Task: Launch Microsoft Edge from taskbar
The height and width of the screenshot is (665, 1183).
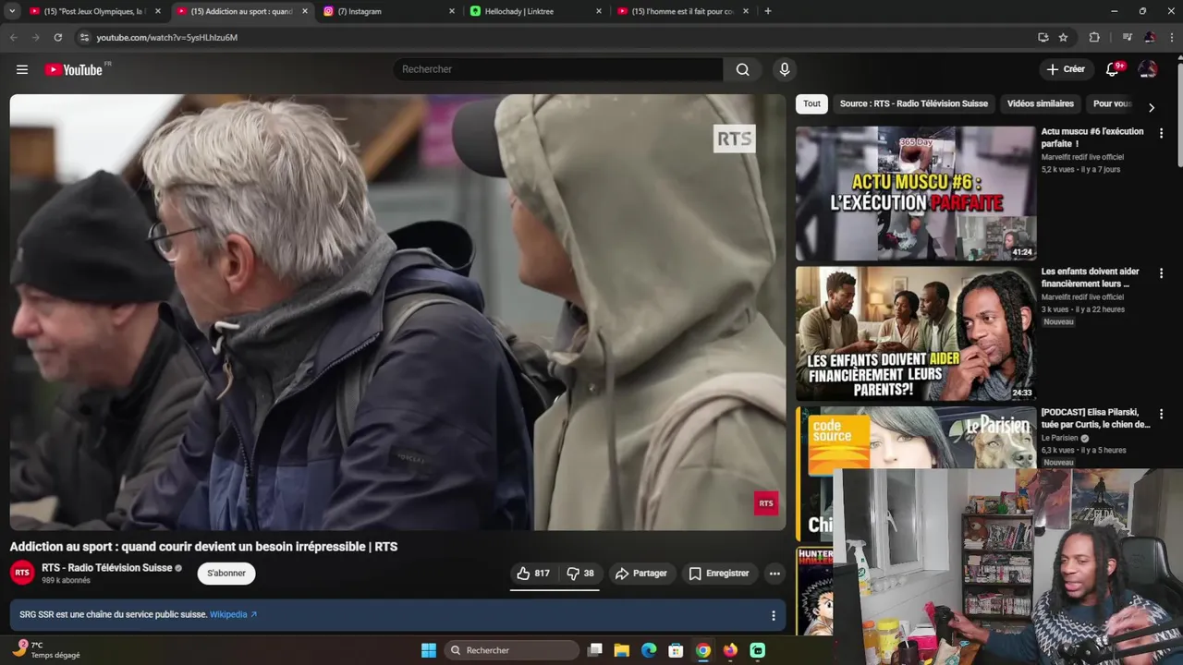Action: click(649, 650)
